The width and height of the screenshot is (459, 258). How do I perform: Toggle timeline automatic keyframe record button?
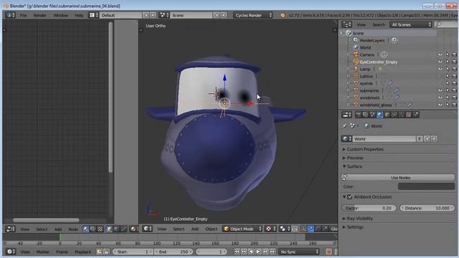tap(328, 252)
